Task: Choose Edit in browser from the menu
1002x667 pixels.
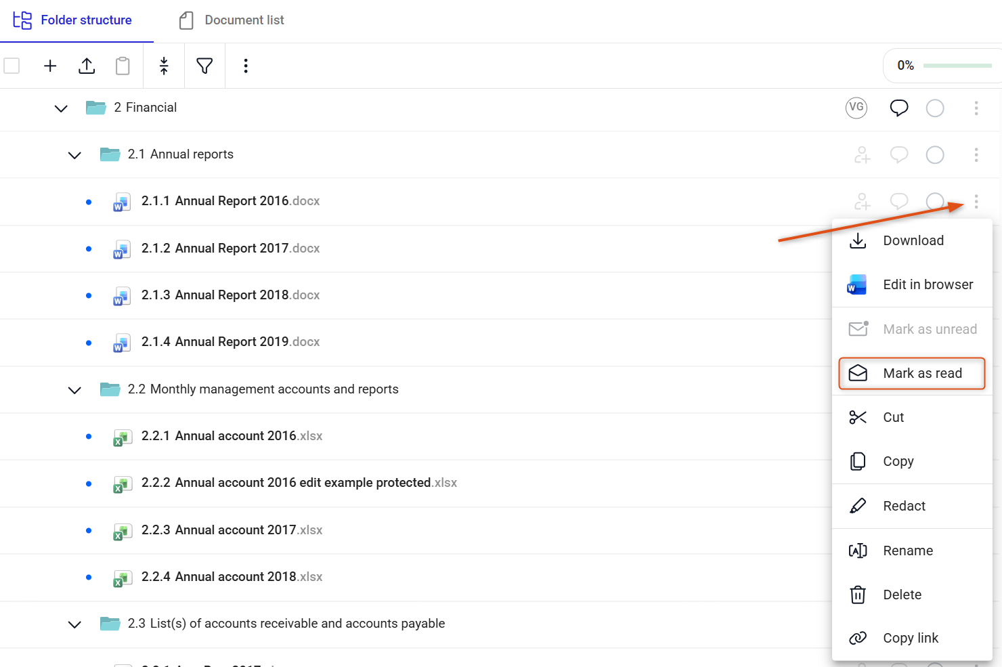Action: pyautogui.click(x=911, y=284)
